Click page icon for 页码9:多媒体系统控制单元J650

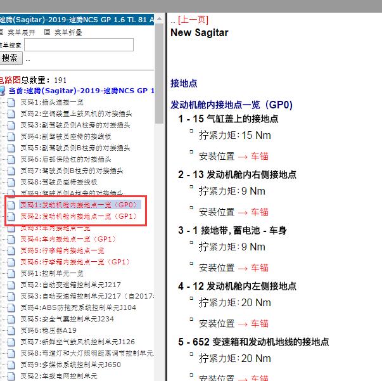click(11, 365)
